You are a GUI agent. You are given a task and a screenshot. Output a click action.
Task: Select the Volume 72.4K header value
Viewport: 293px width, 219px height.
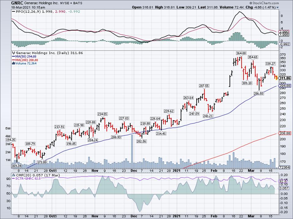(232, 7)
